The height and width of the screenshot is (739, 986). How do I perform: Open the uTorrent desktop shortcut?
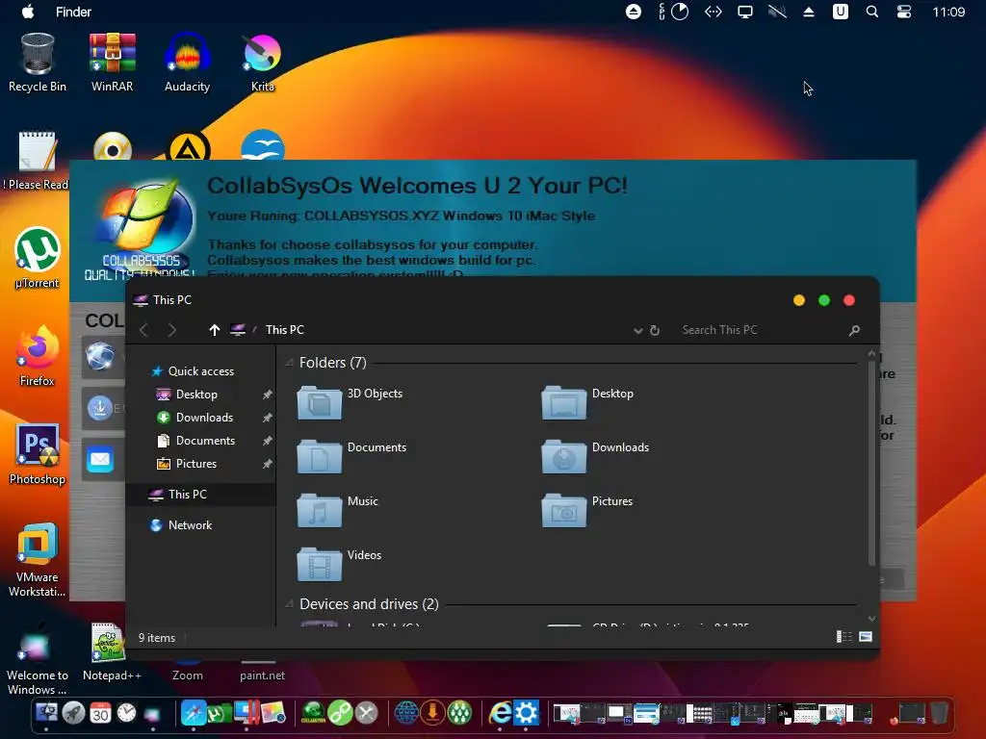click(x=38, y=258)
